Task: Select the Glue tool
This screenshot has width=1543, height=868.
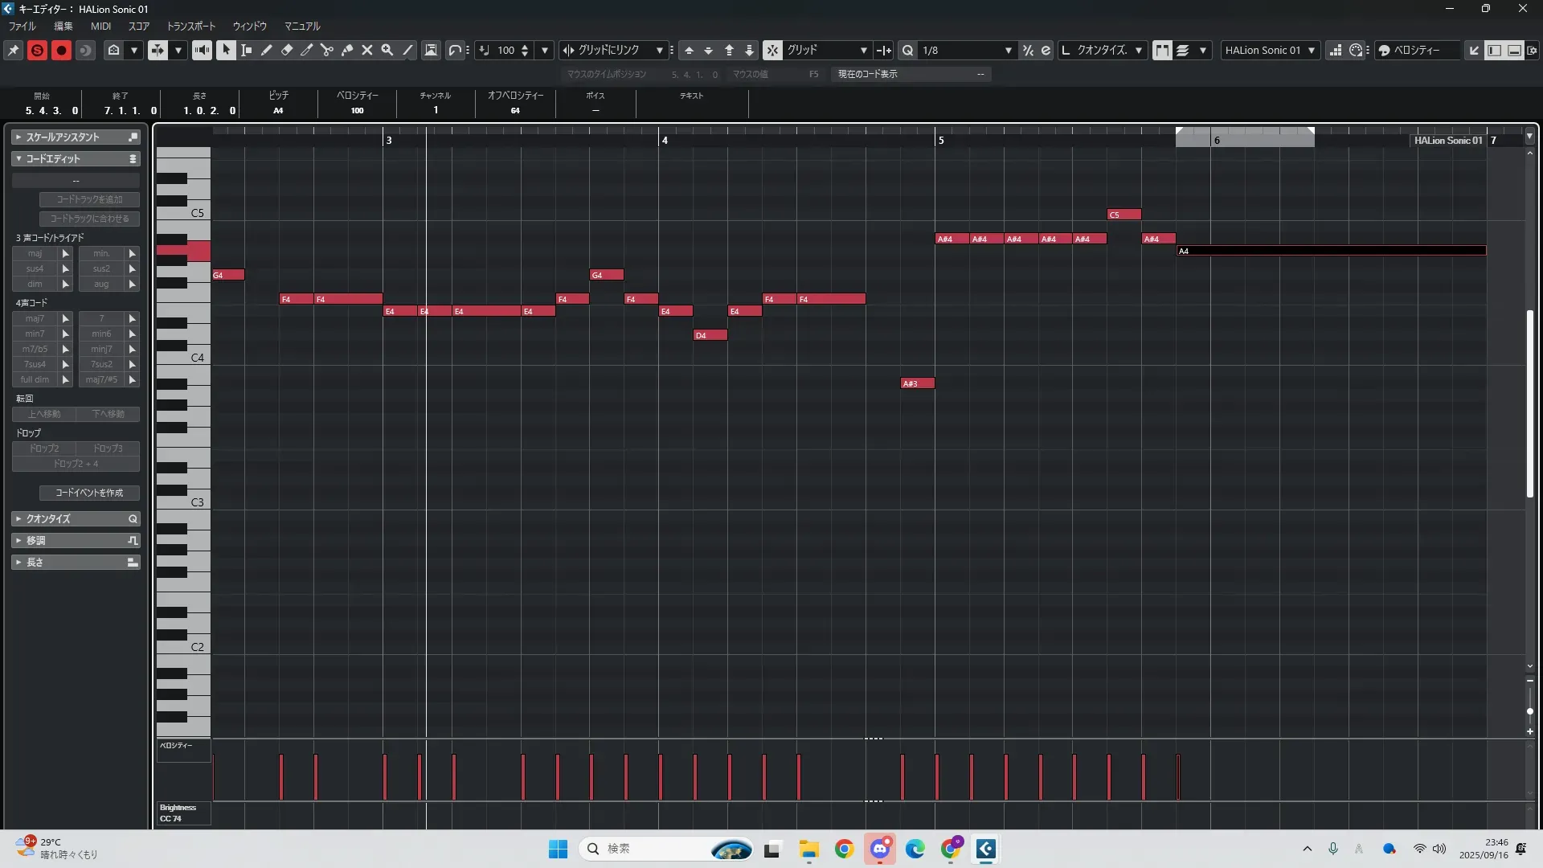Action: 347,50
